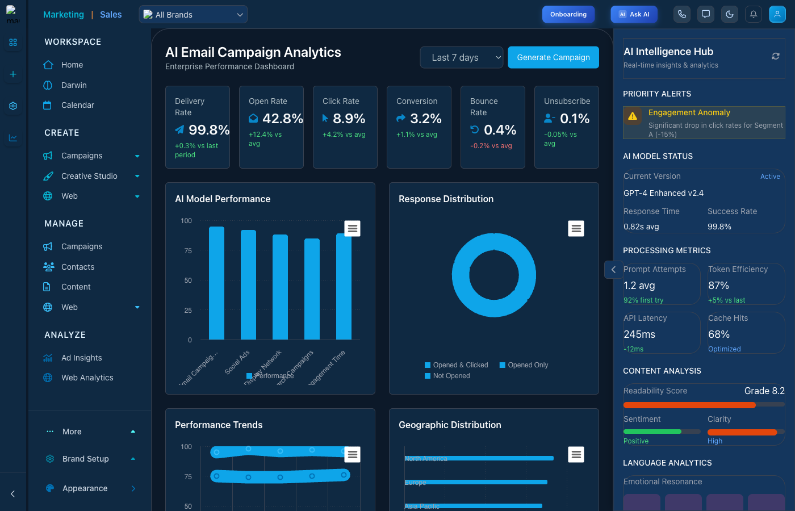The width and height of the screenshot is (795, 511).
Task: Open the phone call icon in top bar
Action: pyautogui.click(x=682, y=14)
